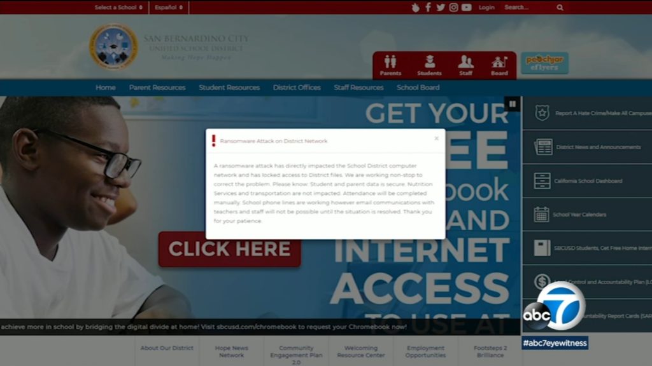Open the Student Resources menu
652x366 pixels.
[229, 88]
